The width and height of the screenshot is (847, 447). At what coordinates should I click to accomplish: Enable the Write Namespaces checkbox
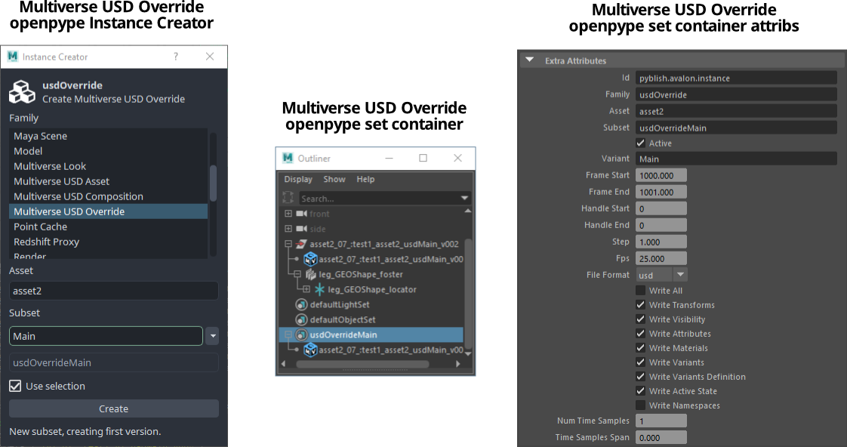[x=641, y=405]
